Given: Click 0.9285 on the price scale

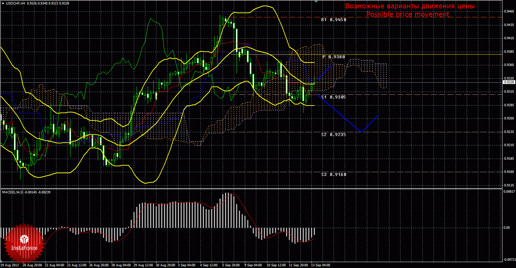Looking at the screenshot, I should click(508, 105).
